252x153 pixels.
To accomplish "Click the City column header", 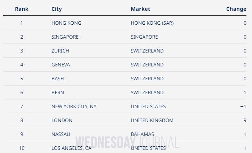I will pyautogui.click(x=57, y=9).
